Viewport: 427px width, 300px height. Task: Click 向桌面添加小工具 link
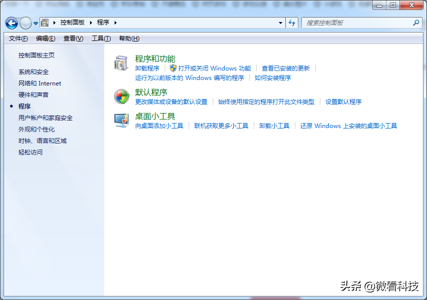(159, 125)
